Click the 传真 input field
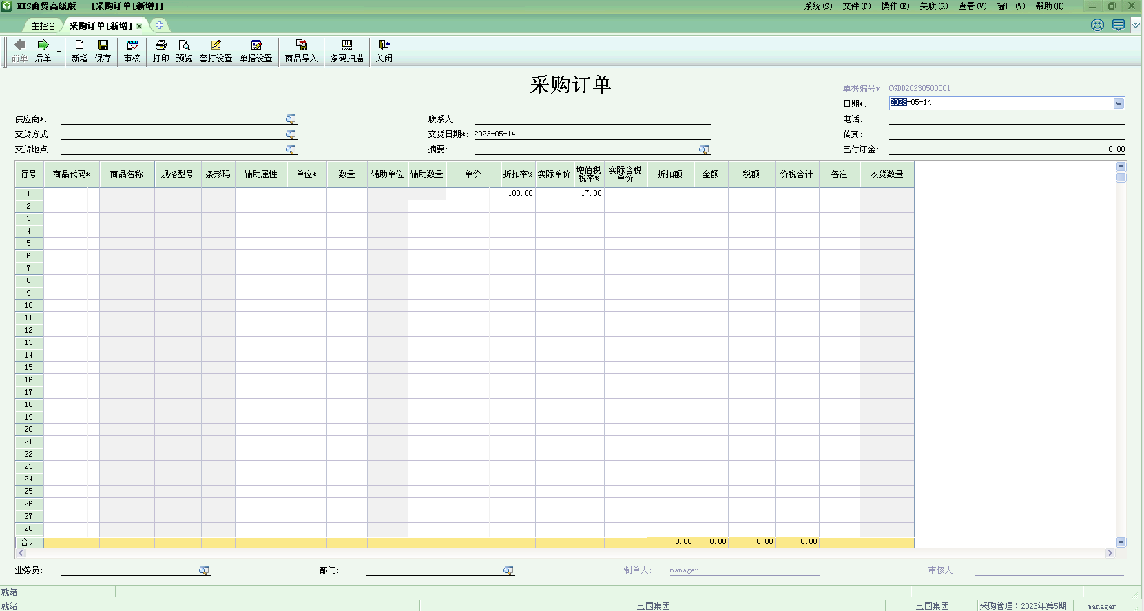The image size is (1144, 611). click(1007, 134)
